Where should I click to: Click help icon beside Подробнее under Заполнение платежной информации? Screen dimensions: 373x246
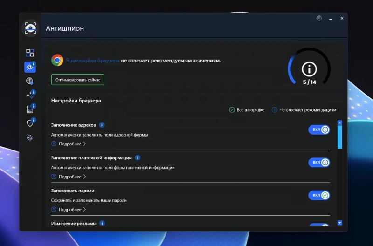tap(54, 177)
